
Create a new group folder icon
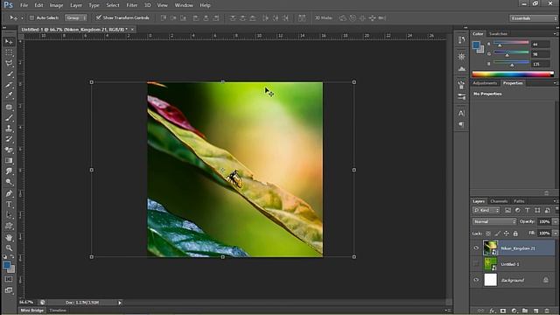525,311
